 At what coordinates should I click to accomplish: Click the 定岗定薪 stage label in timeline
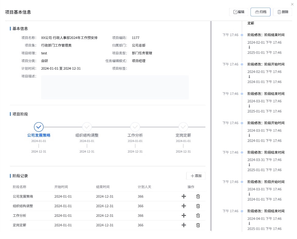tap(183, 135)
